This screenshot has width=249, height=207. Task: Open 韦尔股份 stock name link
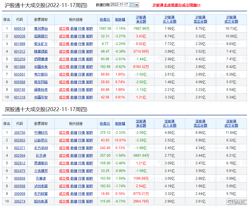point(41,74)
